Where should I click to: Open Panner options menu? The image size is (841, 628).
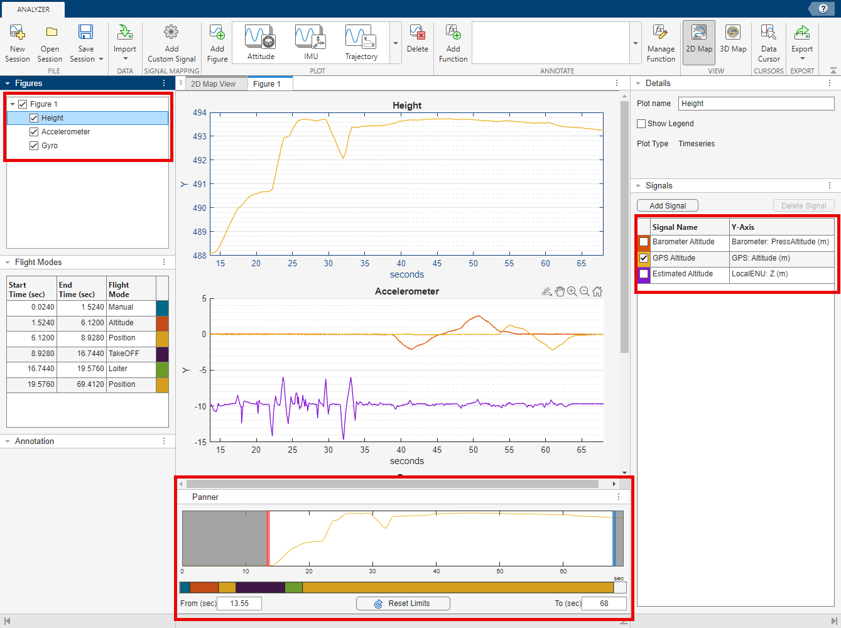[619, 497]
